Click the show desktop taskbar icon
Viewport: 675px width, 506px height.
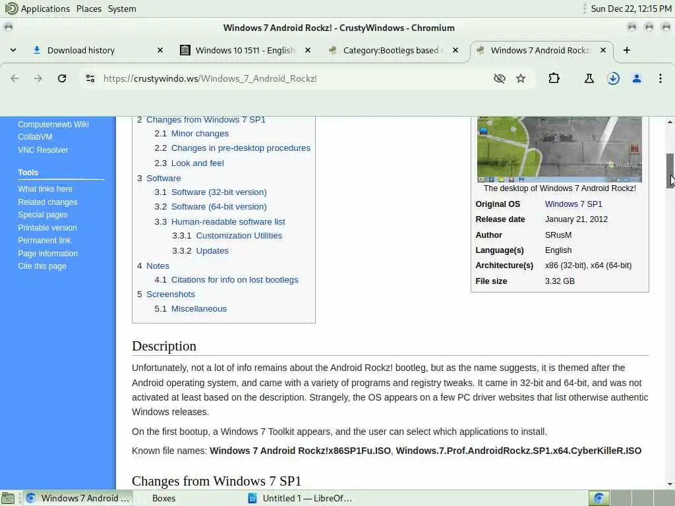tap(8, 498)
